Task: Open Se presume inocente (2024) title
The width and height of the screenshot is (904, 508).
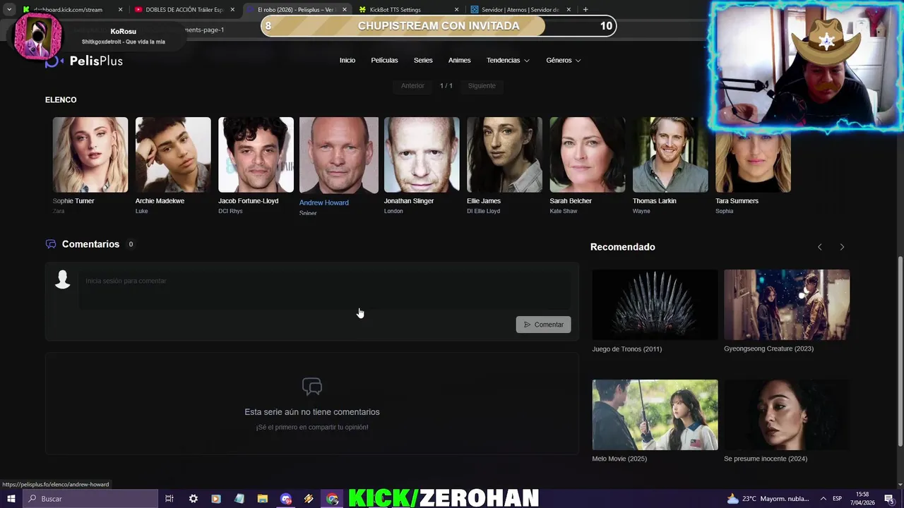Action: [766, 459]
